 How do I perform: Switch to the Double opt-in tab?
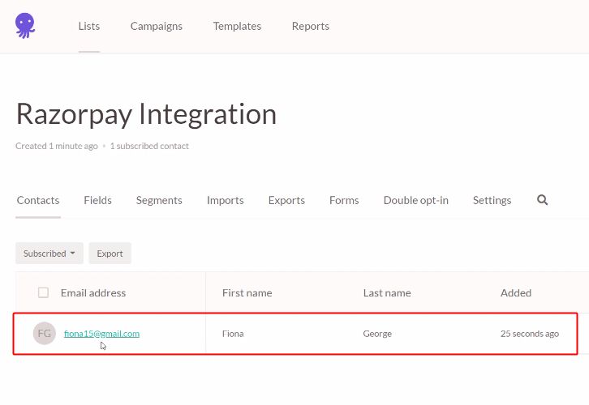(416, 200)
